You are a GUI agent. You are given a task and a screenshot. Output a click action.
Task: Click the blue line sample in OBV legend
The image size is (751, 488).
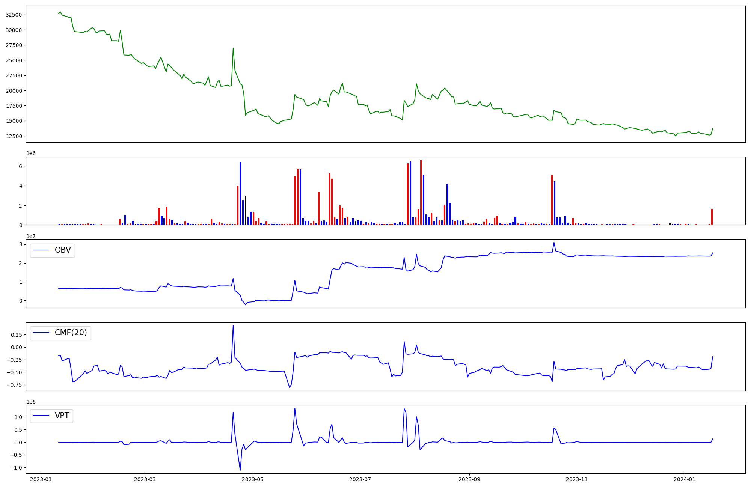41,250
